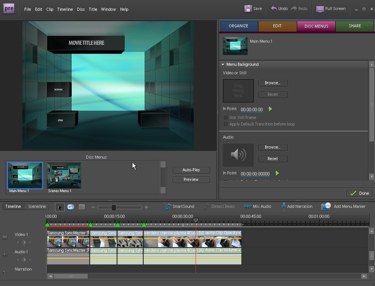The width and height of the screenshot is (375, 286).
Task: Click the timeline zoom slider handle
Action: 114,207
